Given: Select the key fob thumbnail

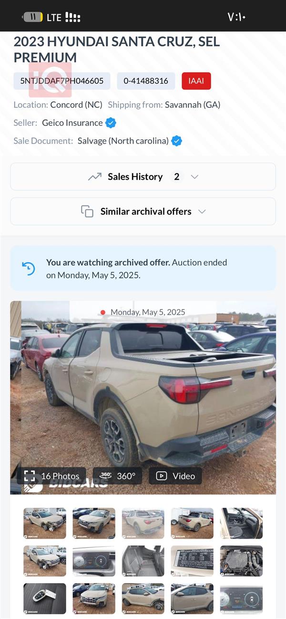Looking at the screenshot, I should coord(45,598).
